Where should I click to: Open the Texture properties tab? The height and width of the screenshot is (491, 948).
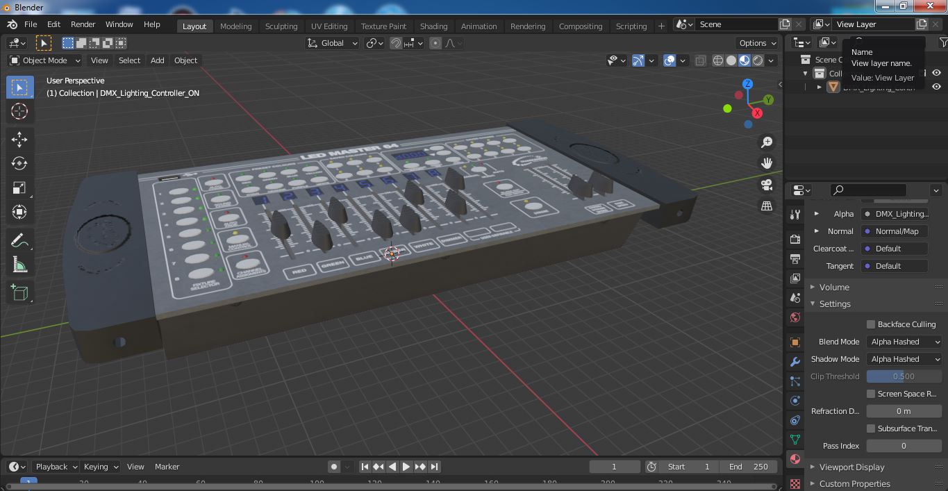[x=795, y=483]
